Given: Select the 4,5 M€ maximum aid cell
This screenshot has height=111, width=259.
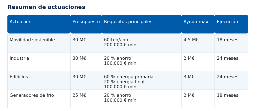Looking at the screenshot, I should pyautogui.click(x=198, y=43).
